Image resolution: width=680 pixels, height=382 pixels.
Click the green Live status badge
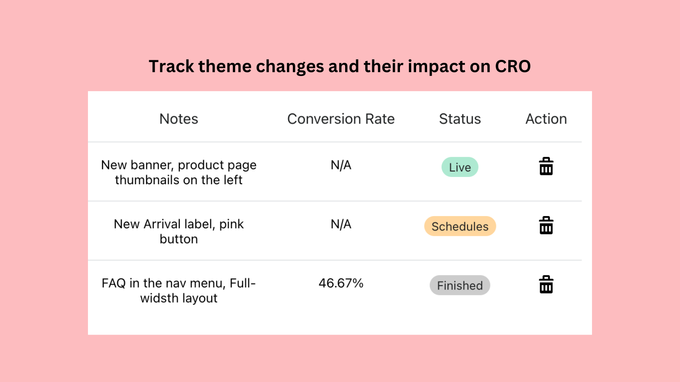(x=460, y=167)
